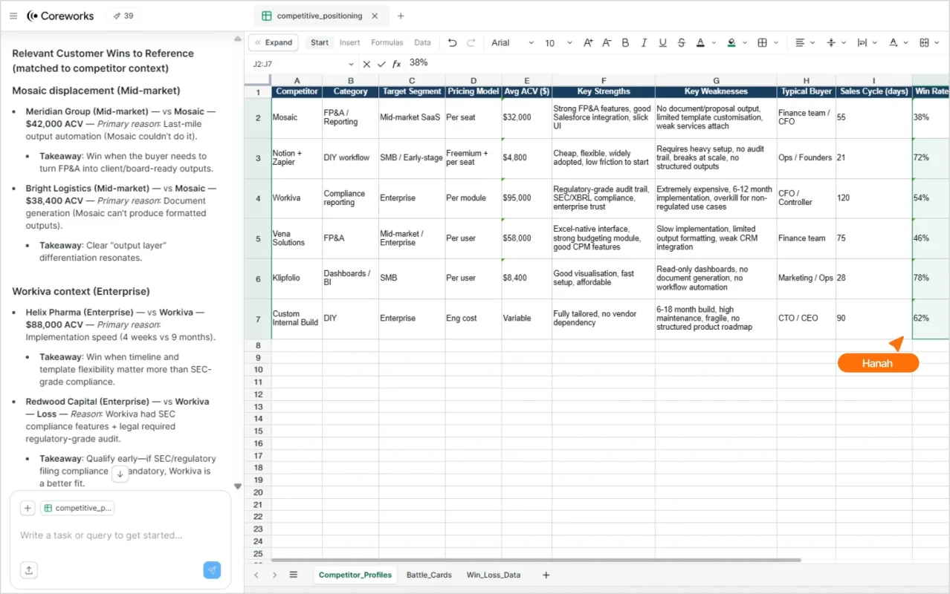Image resolution: width=950 pixels, height=594 pixels.
Task: Switch to the Battle_Cards sheet tab
Action: click(429, 575)
